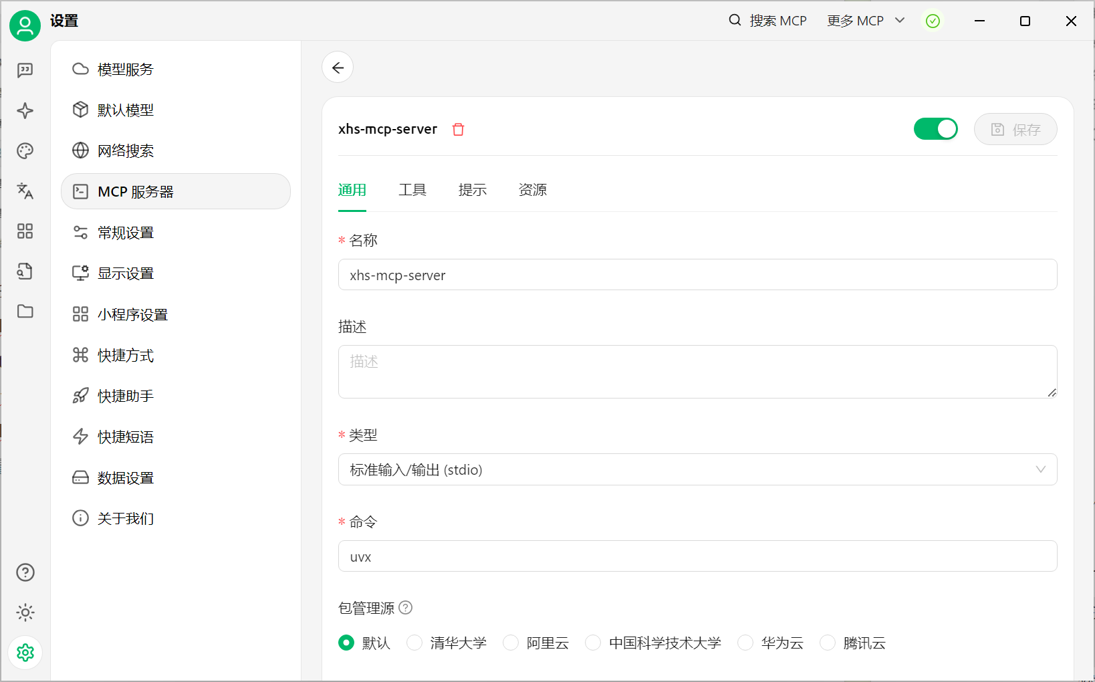
Task: Switch to the 资源 tab
Action: point(532,190)
